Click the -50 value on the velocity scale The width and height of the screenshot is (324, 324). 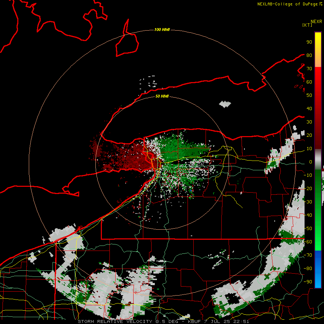pos(308,228)
